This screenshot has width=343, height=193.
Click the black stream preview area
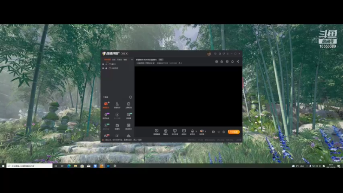[x=188, y=96]
